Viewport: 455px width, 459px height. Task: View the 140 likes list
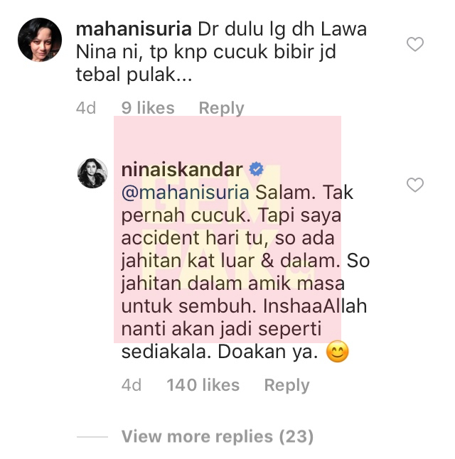pos(203,384)
